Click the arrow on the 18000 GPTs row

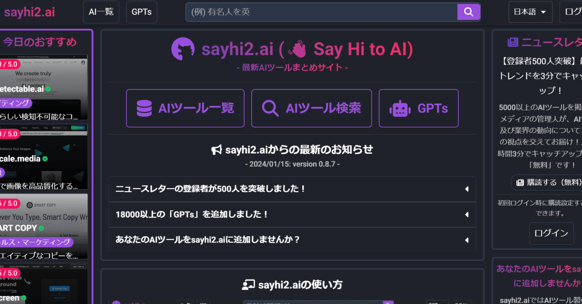467,214
